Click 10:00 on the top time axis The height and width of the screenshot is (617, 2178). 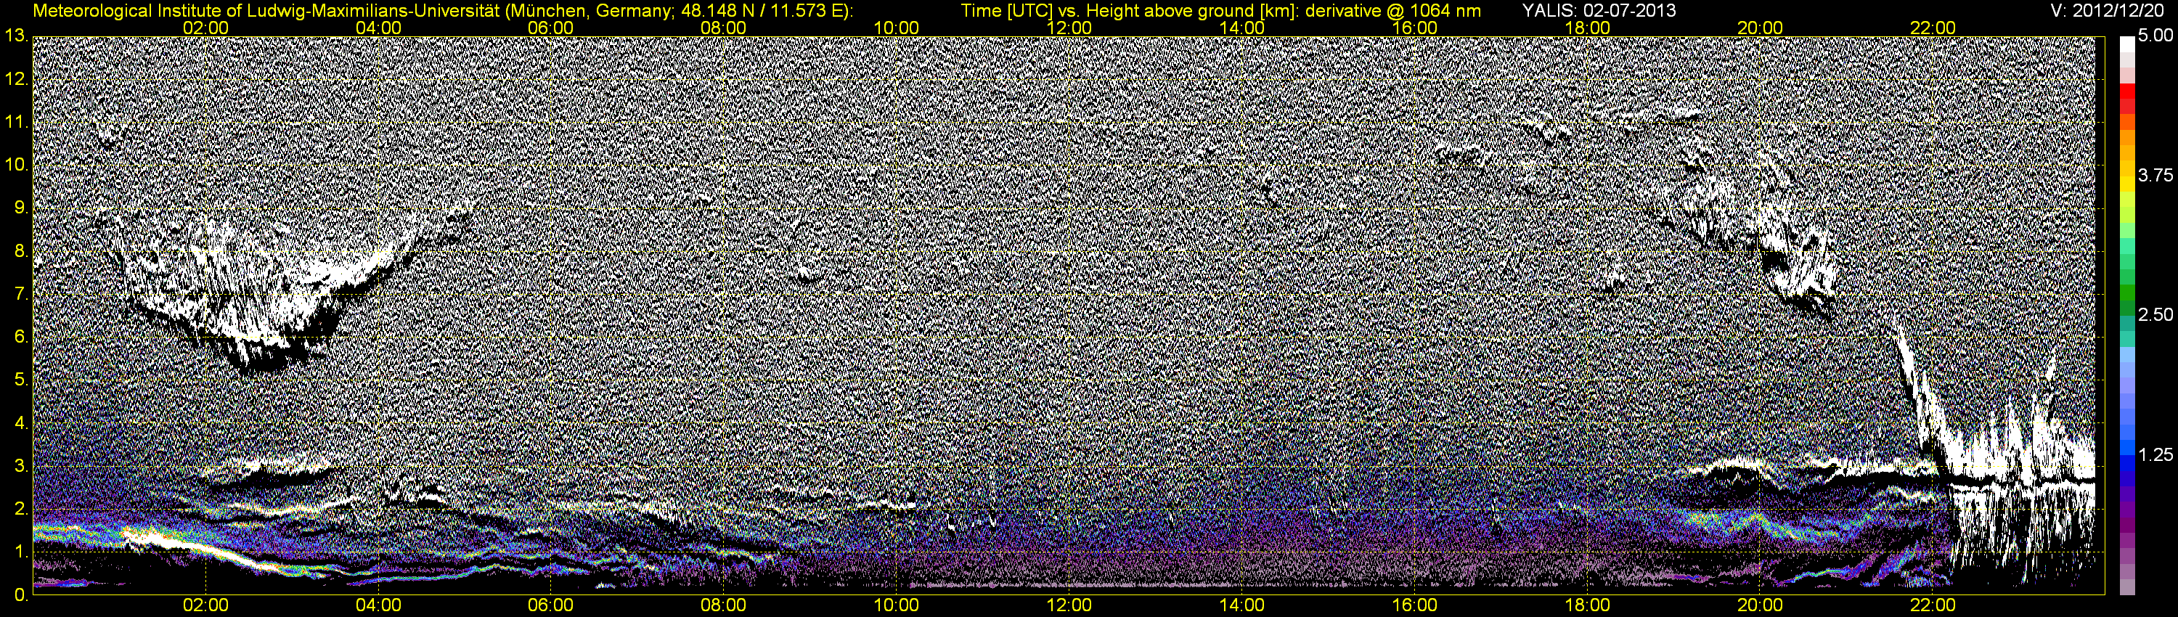click(x=896, y=28)
